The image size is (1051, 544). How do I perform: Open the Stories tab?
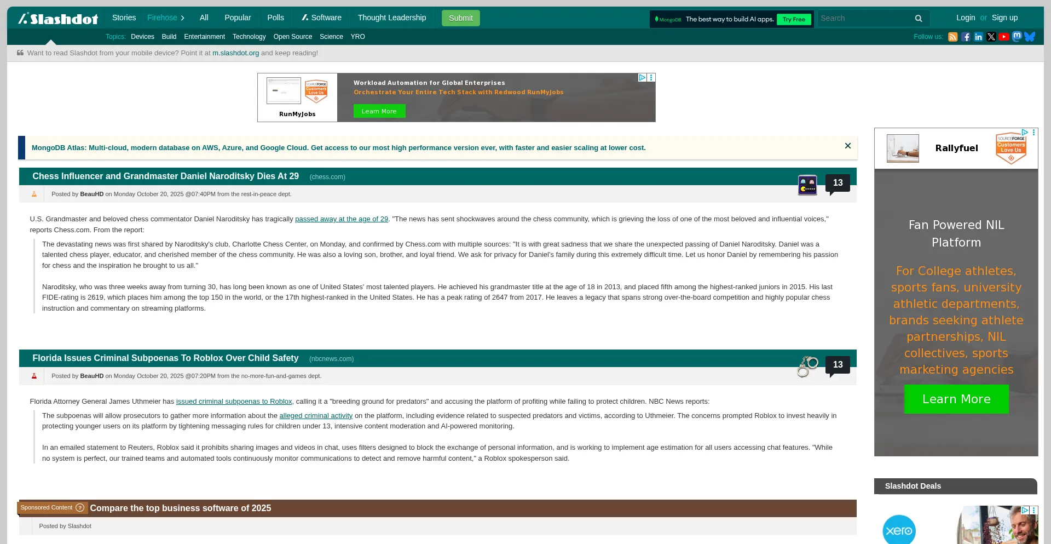point(124,18)
